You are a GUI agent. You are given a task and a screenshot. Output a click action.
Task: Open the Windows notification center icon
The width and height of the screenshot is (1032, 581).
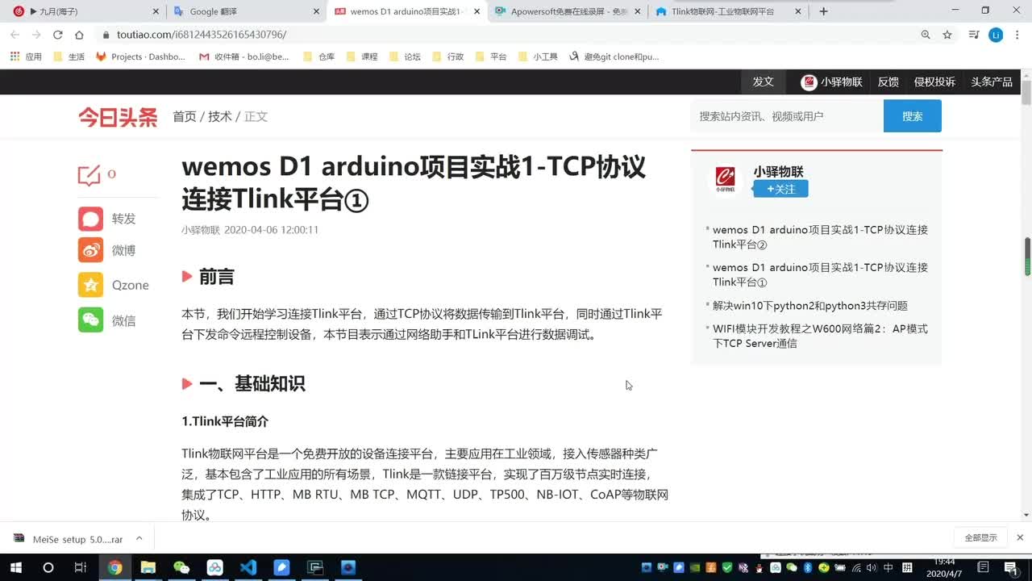(1010, 567)
